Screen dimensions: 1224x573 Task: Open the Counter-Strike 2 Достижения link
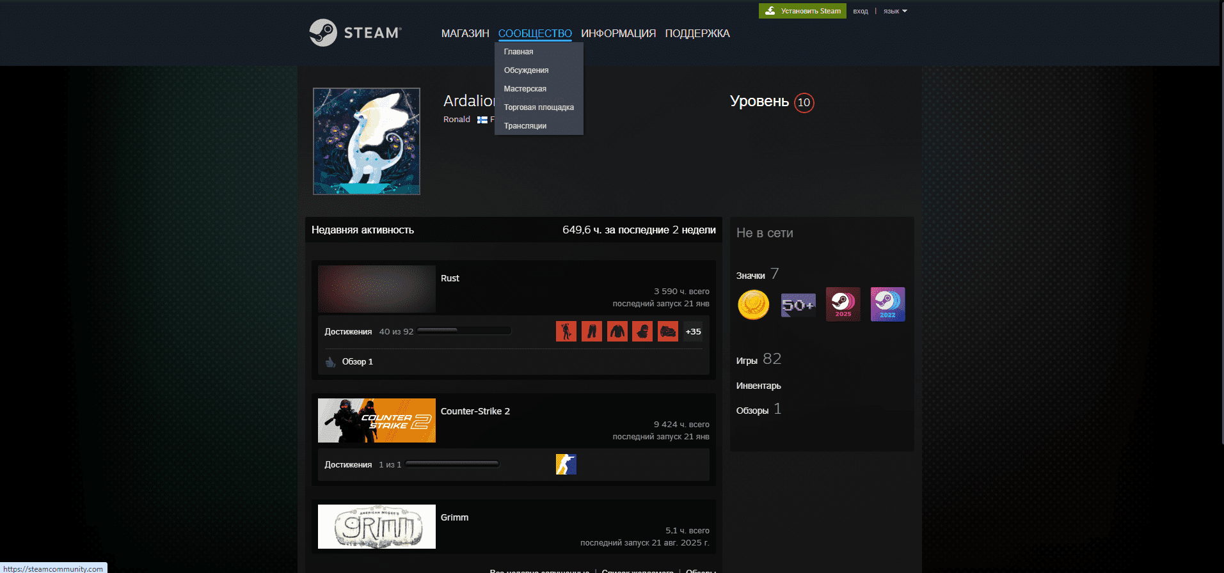348,464
